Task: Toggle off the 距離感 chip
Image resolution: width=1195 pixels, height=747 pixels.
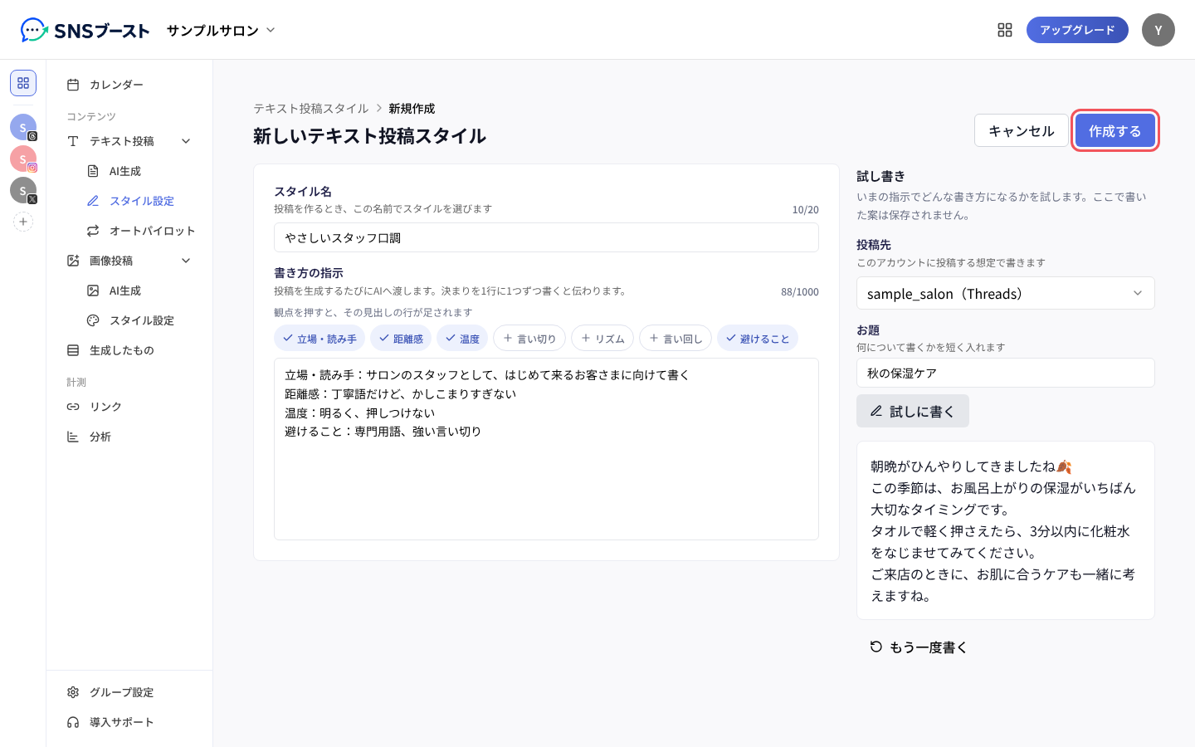Action: click(401, 338)
